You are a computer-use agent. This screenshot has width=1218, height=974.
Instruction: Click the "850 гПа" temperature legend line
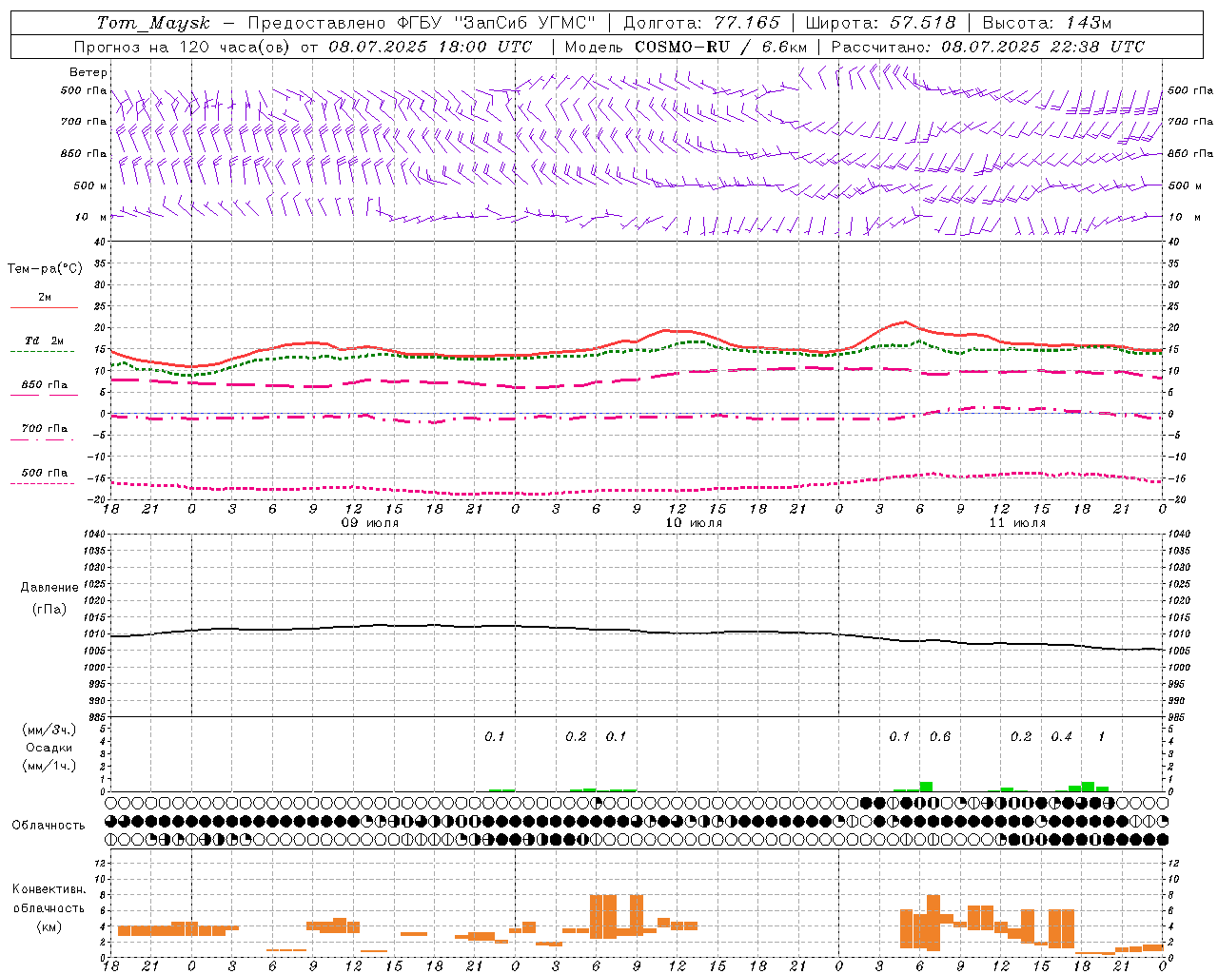coord(42,395)
